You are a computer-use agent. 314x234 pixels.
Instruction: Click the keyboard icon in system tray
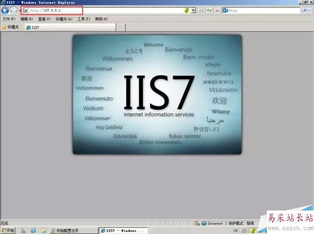click(244, 230)
